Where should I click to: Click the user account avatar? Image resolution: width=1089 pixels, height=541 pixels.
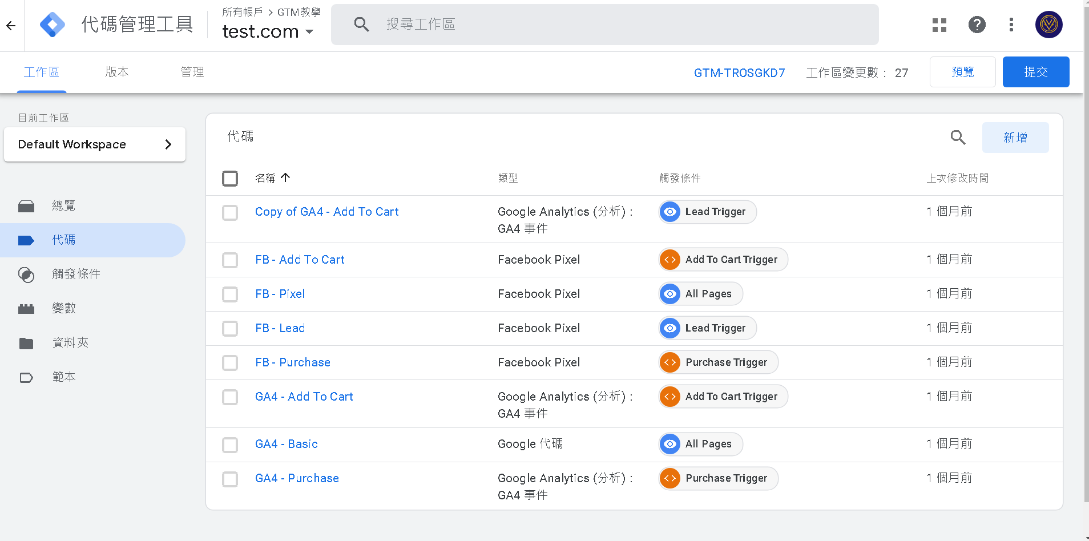point(1049,25)
